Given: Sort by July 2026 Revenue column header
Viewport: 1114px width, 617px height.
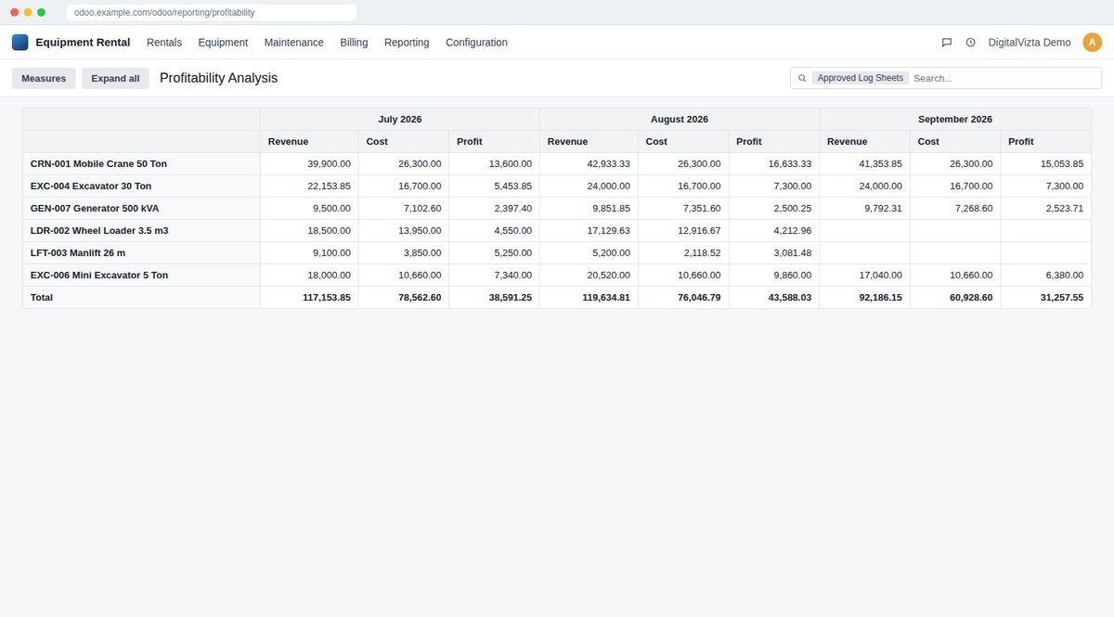Looking at the screenshot, I should (309, 141).
